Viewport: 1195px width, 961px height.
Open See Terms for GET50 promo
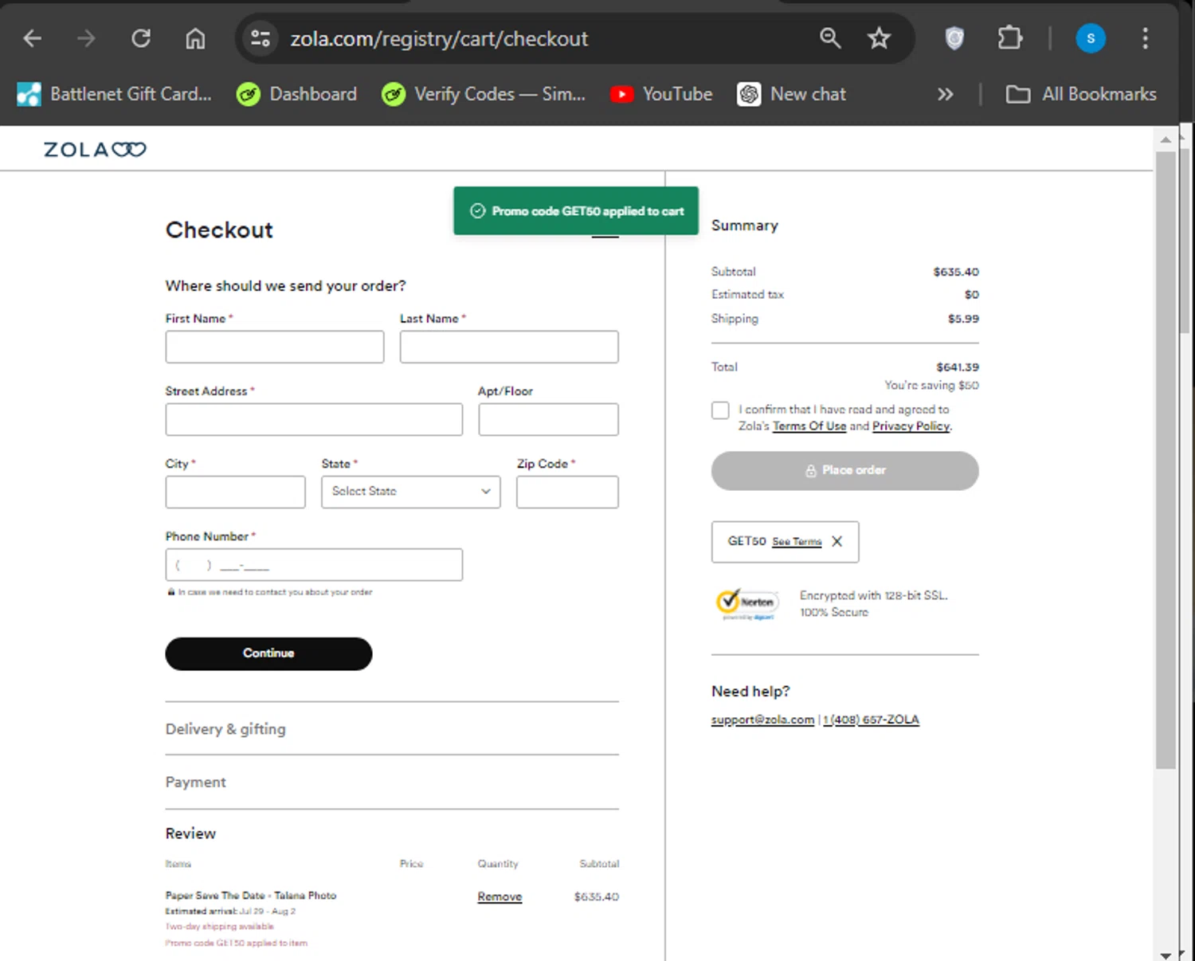[797, 542]
